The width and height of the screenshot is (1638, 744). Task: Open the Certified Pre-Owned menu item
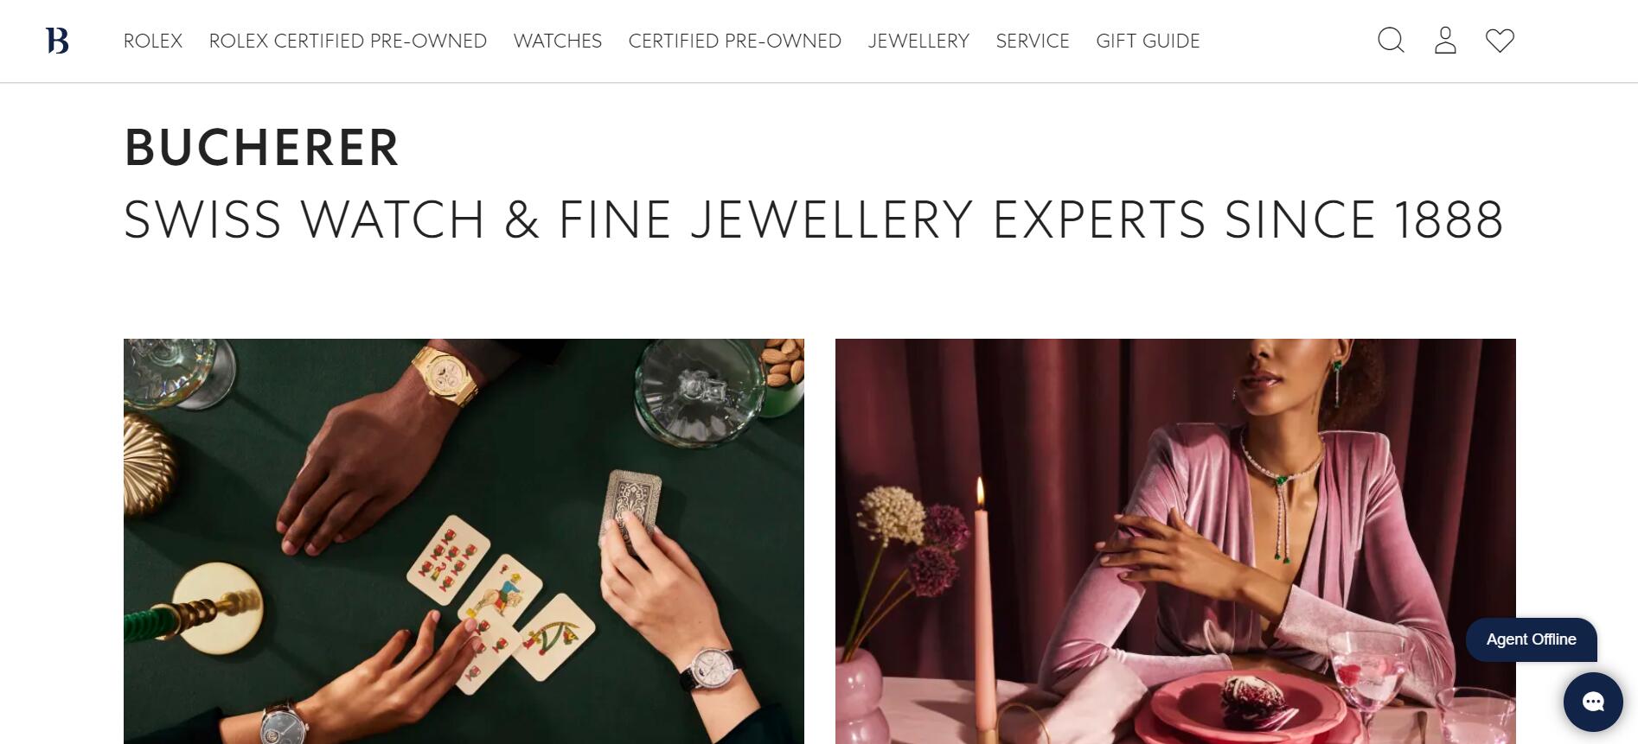click(735, 41)
